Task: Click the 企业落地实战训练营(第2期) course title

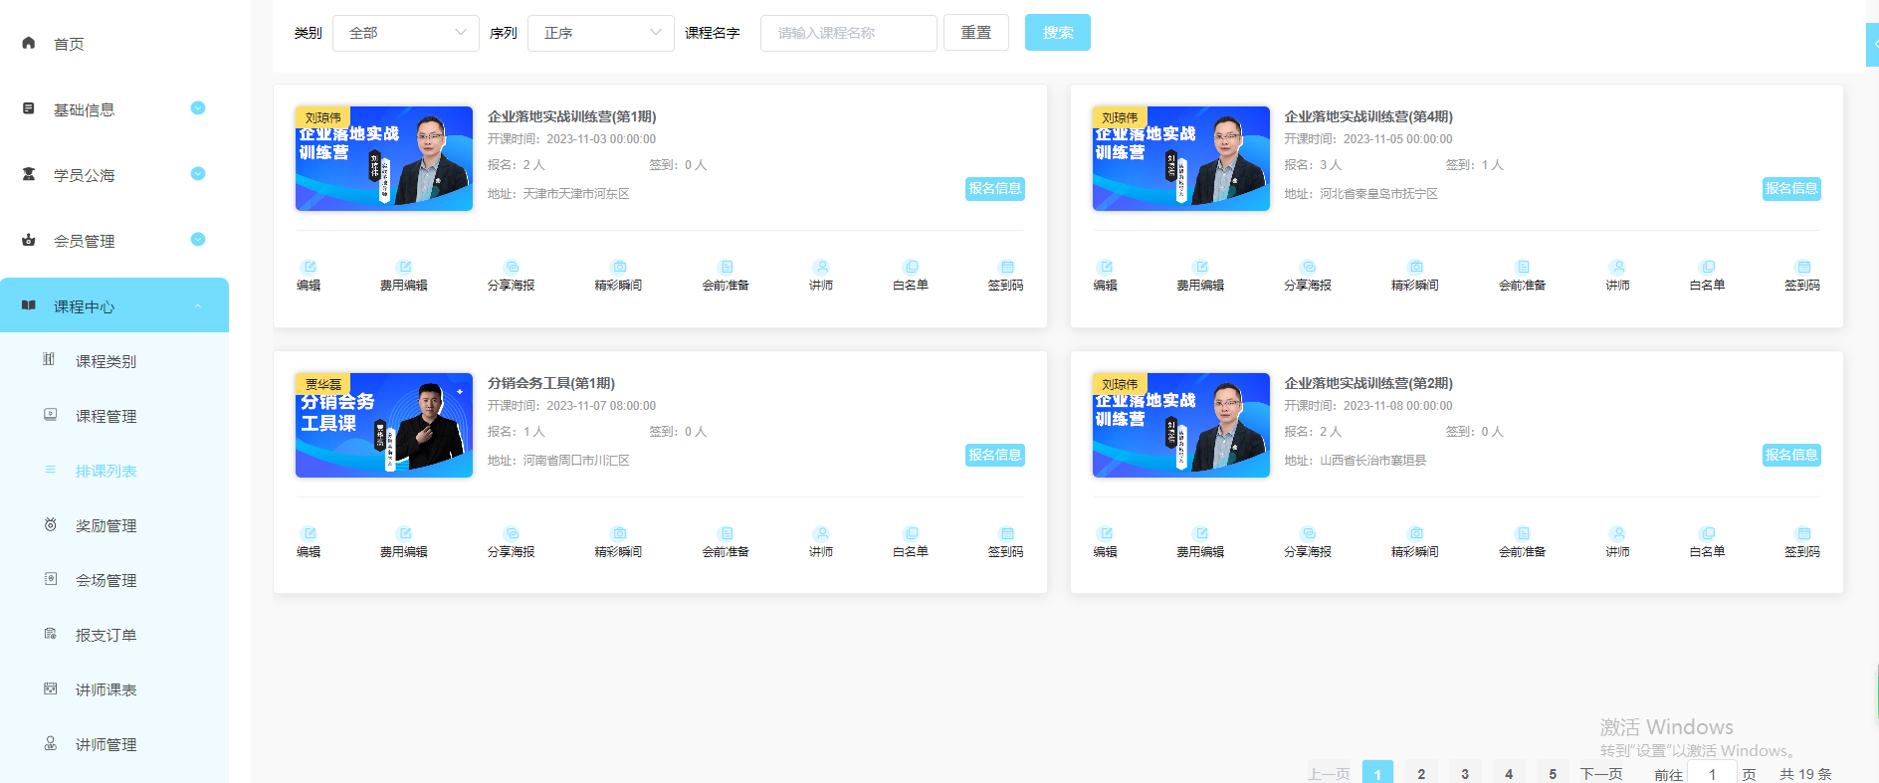Action: 1368,383
